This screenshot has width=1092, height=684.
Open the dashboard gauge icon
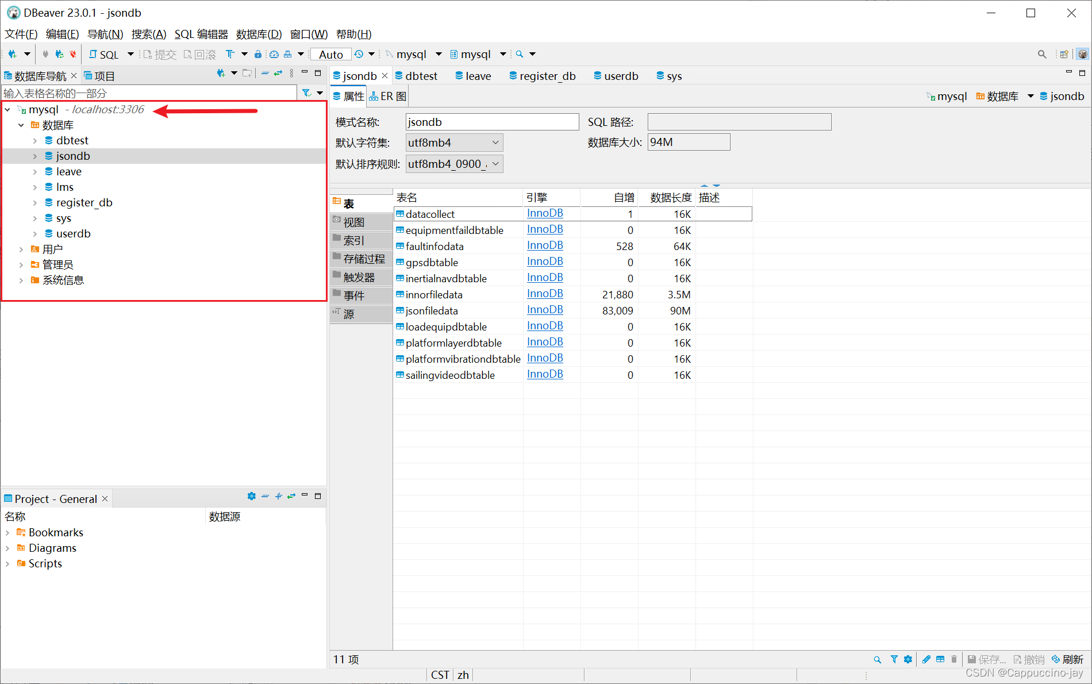(274, 54)
